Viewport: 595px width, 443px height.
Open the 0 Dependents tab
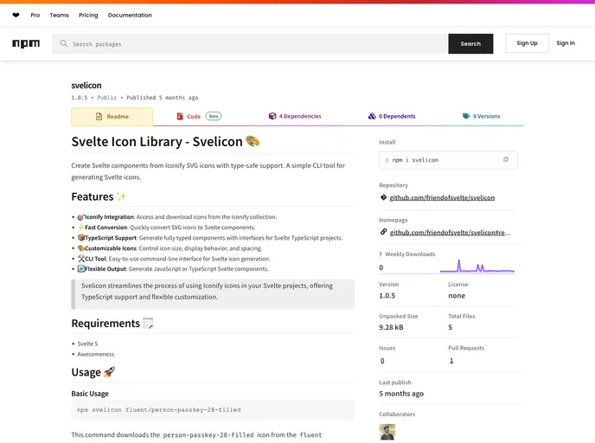click(392, 116)
